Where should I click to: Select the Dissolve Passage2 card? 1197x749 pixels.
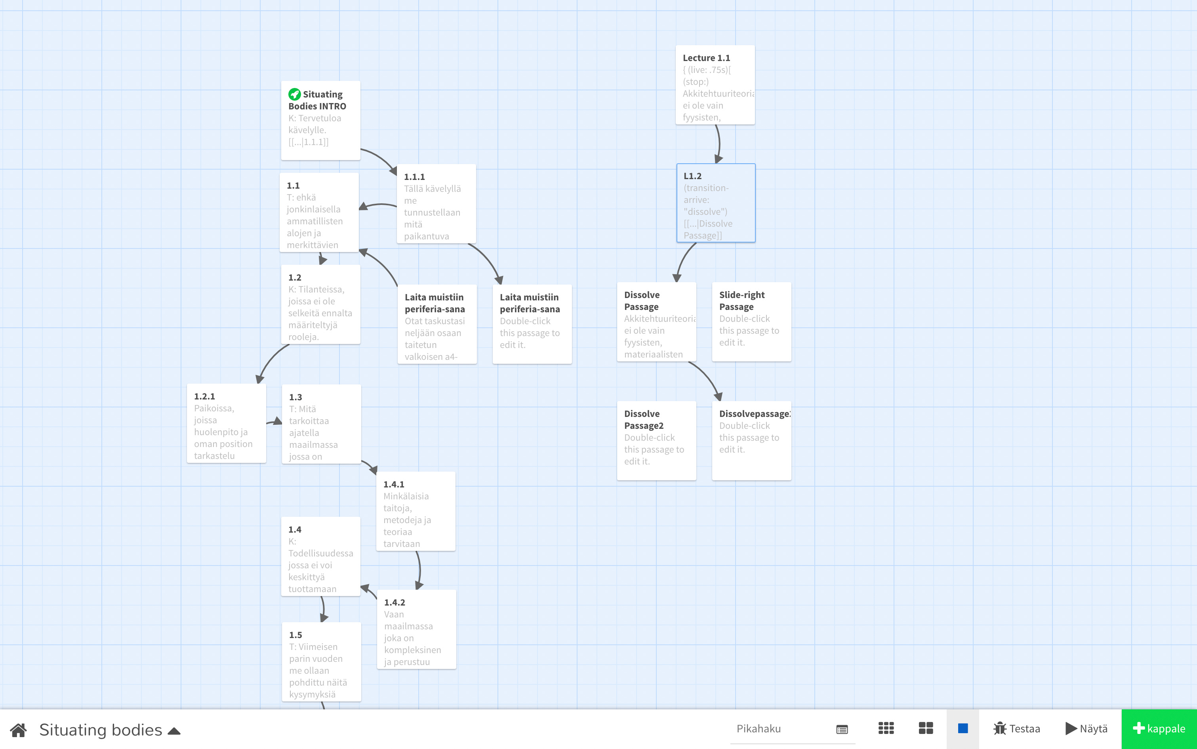(x=656, y=440)
